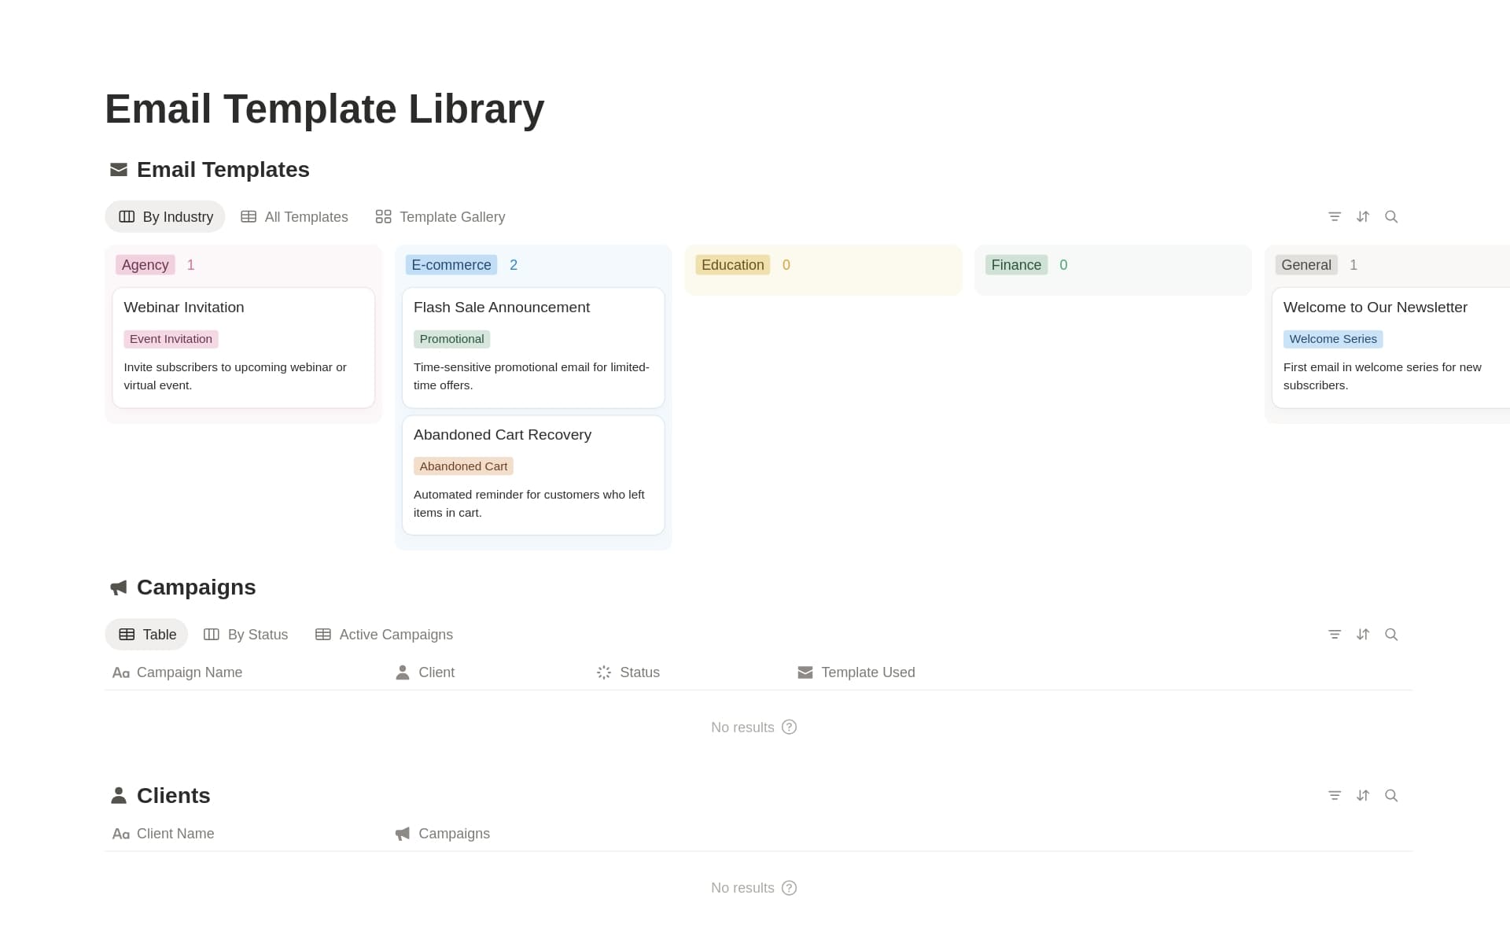This screenshot has width=1510, height=943.
Task: Open sort options for Campaigns database
Action: pos(1363,634)
